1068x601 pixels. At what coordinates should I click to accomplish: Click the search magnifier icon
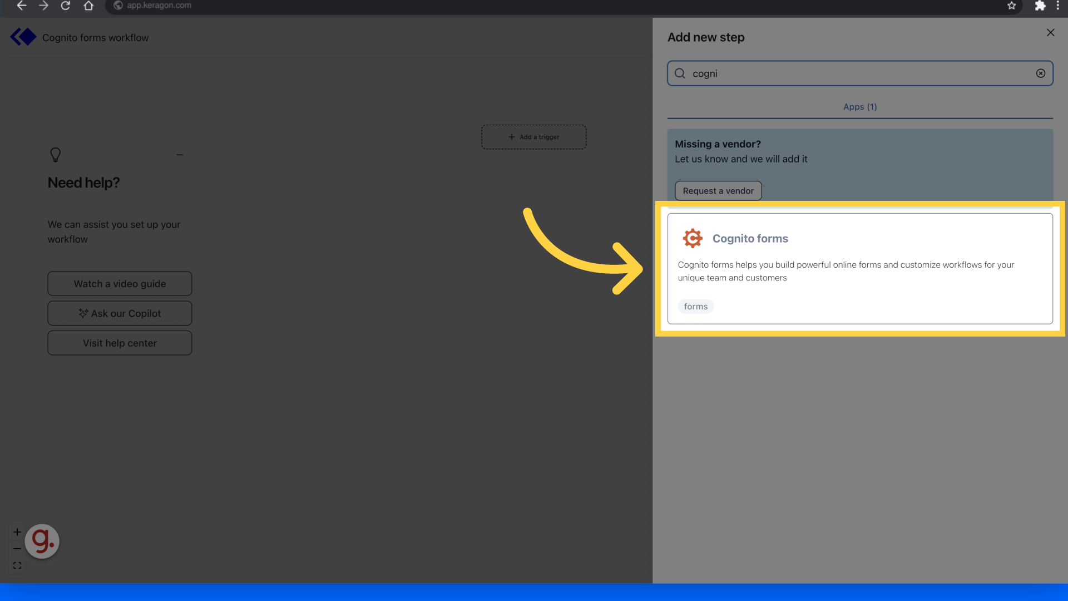[680, 73]
